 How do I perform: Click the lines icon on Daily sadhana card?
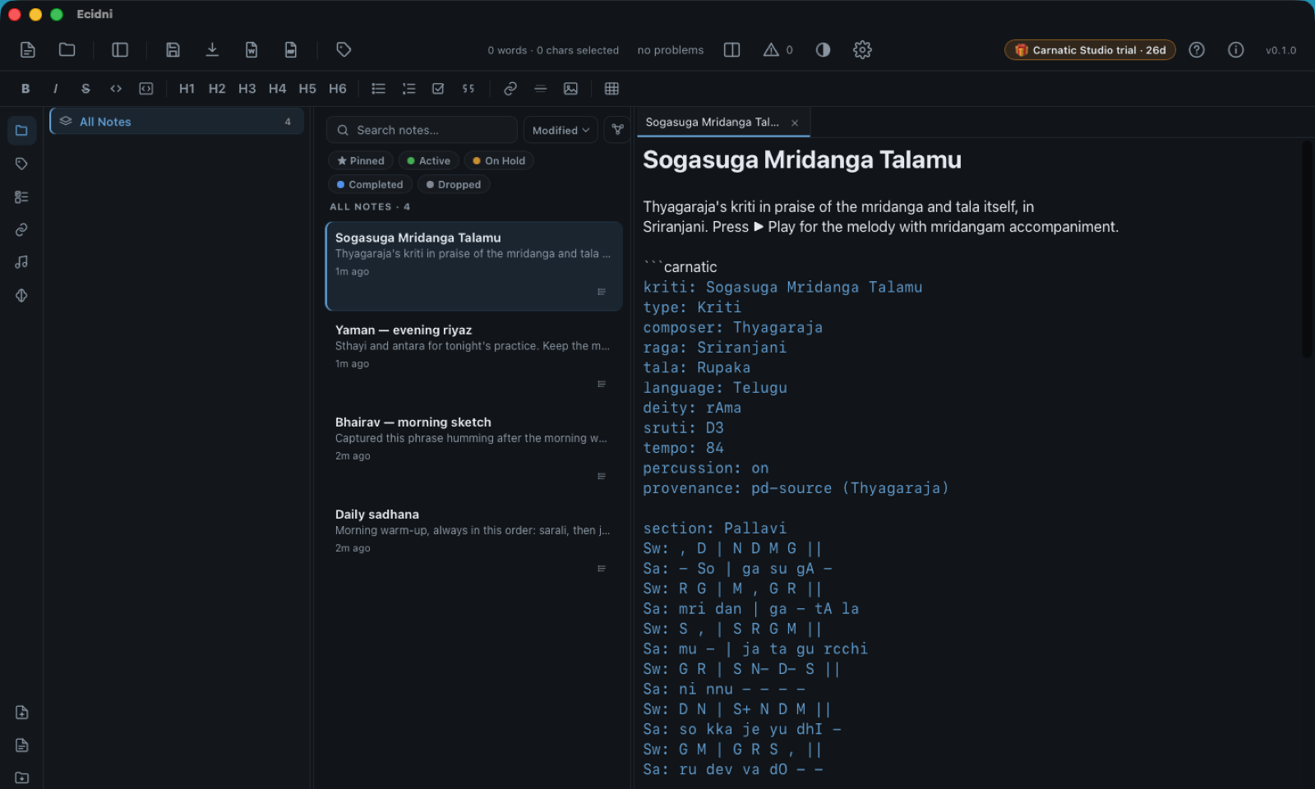click(602, 569)
